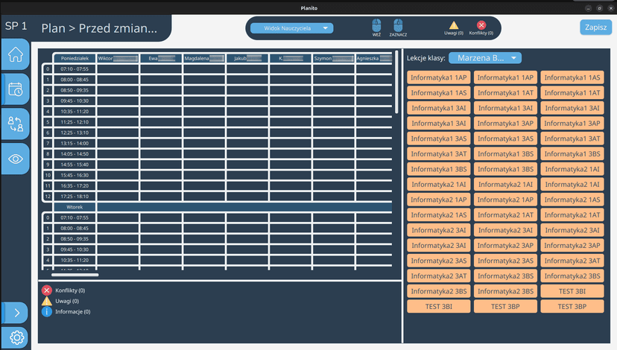Open the Widok Nauczyciela view dropdown
617x350 pixels.
coord(291,28)
